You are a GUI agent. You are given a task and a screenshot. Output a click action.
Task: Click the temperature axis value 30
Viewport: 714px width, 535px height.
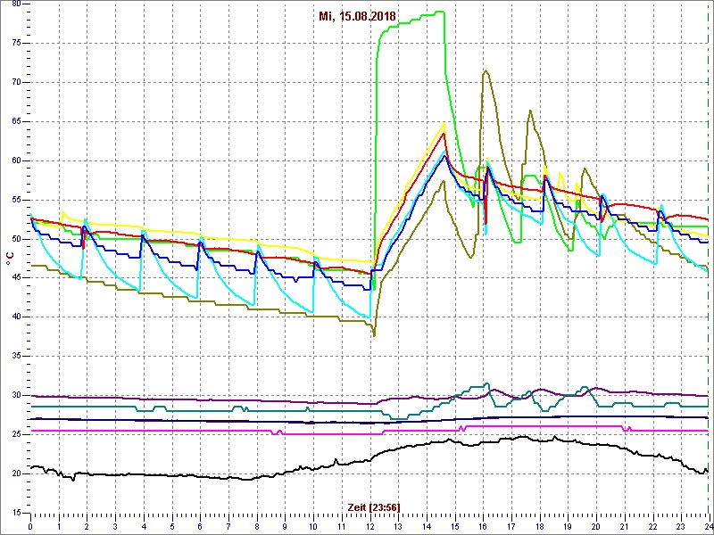click(16, 396)
